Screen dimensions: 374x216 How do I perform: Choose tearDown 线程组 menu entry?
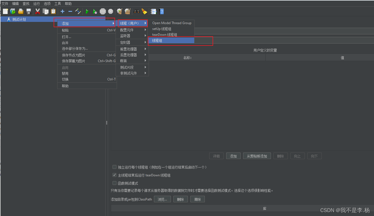click(x=171, y=35)
